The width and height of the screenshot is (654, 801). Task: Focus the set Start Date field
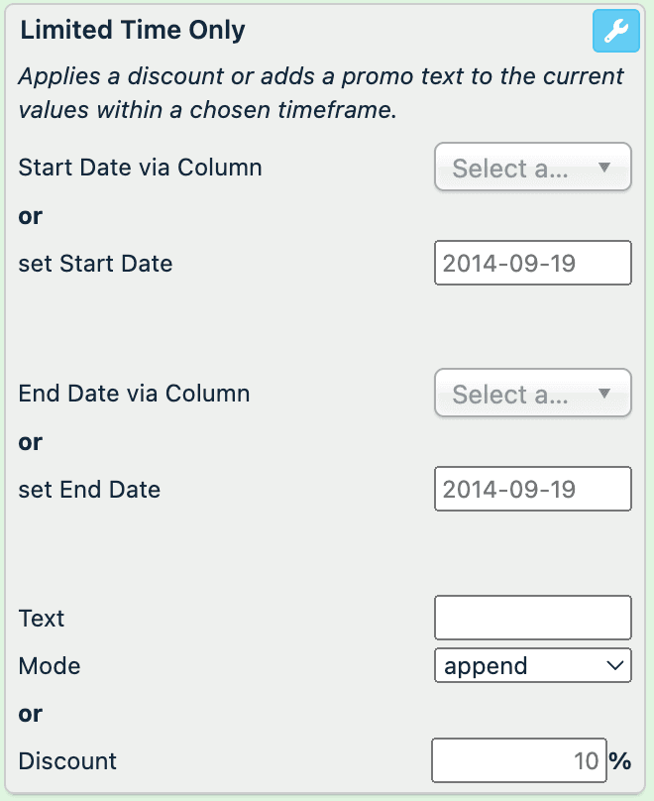[532, 263]
